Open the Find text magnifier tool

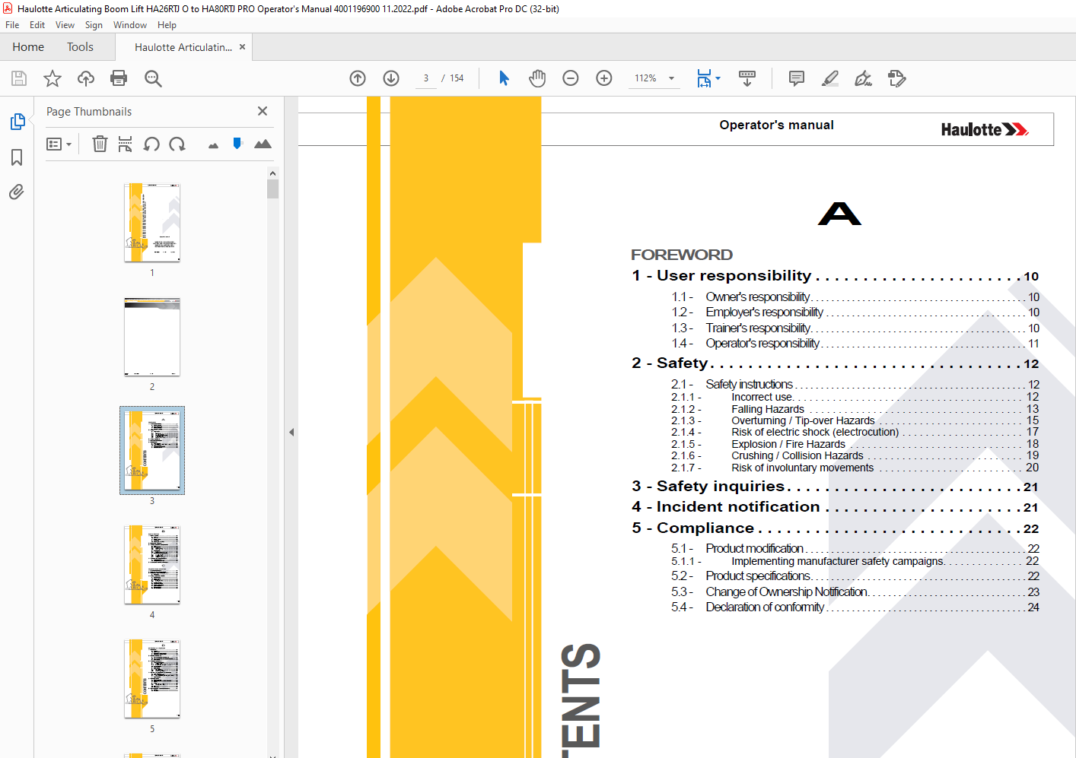click(153, 78)
